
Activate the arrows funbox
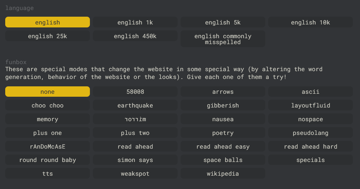(223, 92)
